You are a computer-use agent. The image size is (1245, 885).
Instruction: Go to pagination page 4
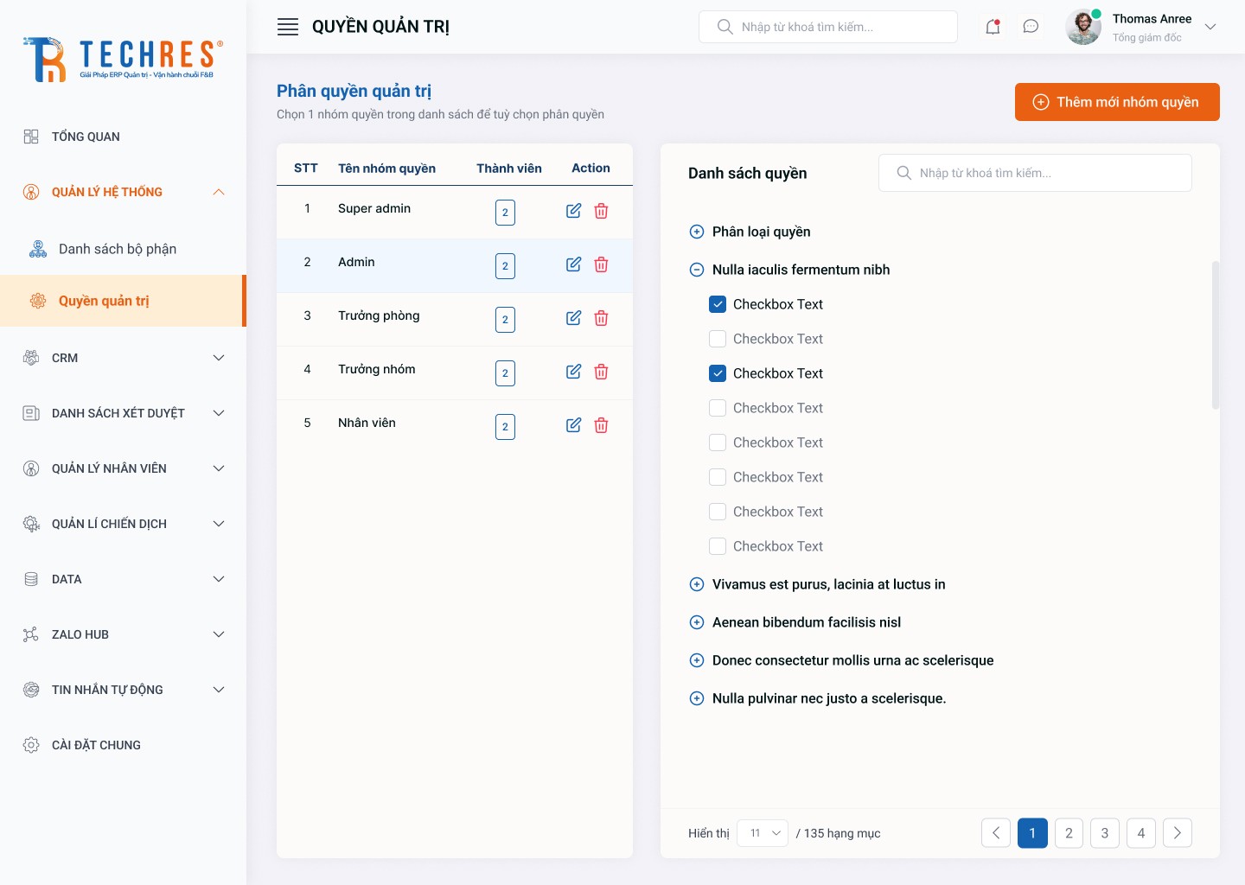pyautogui.click(x=1141, y=833)
